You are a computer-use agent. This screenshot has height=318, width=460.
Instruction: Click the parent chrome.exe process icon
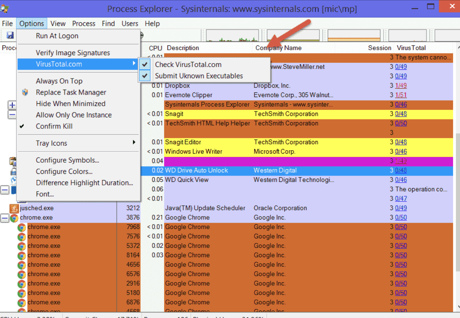(x=14, y=218)
